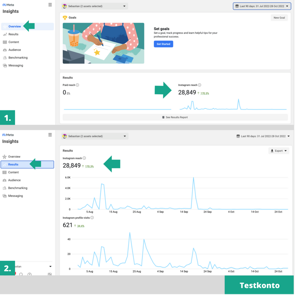Screen dimensions: 295x295
Task: Click calendar icon in upper date selector
Action: click(237, 6)
